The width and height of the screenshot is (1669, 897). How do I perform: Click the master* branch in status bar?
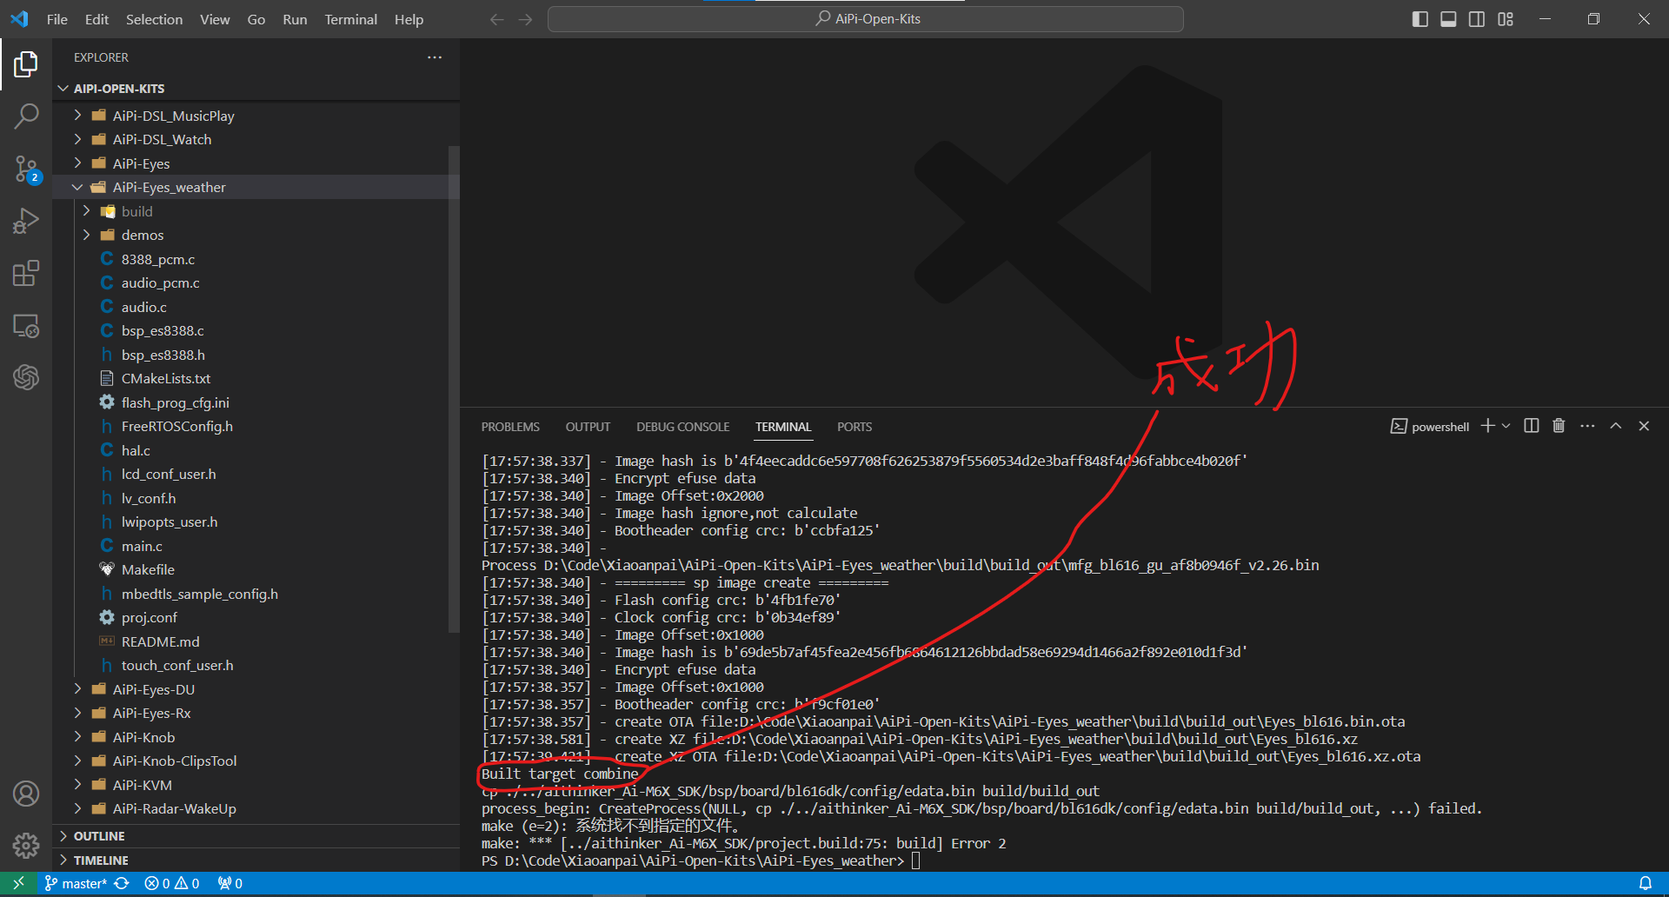pos(76,883)
